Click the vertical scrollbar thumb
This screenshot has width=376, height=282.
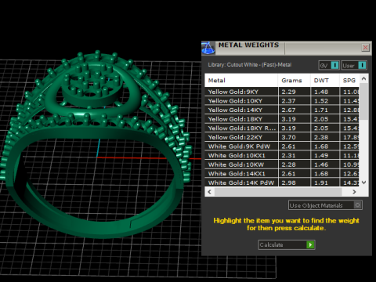364,102
